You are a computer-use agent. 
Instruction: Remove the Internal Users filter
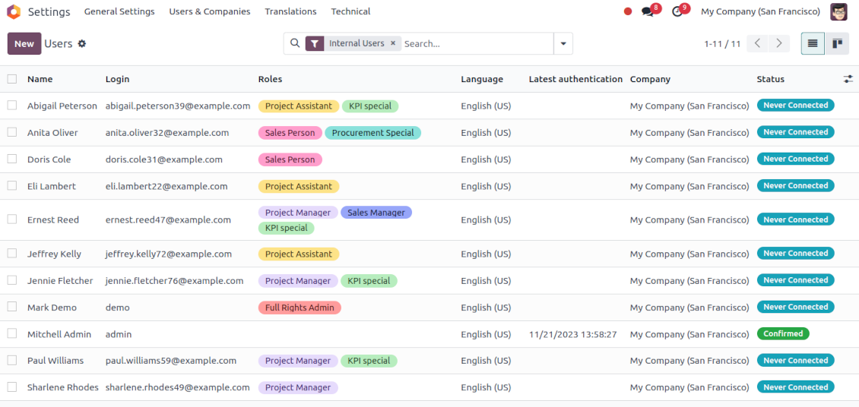tap(393, 44)
